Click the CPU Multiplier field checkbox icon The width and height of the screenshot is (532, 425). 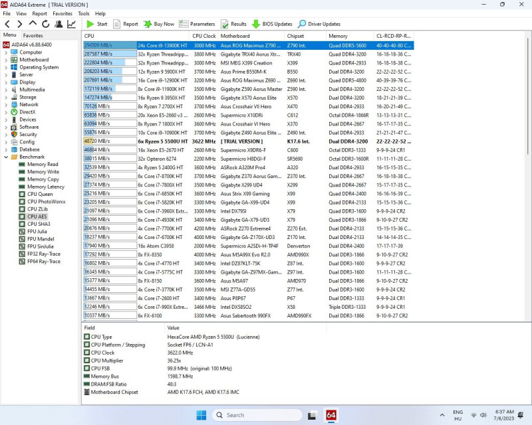87,361
